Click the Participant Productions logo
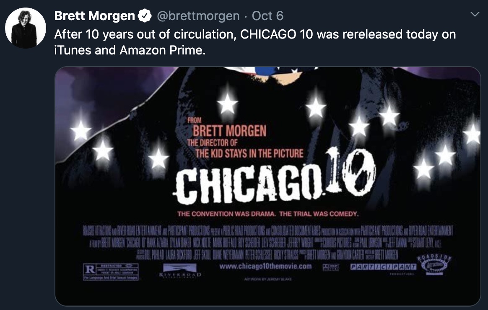 click(x=384, y=268)
